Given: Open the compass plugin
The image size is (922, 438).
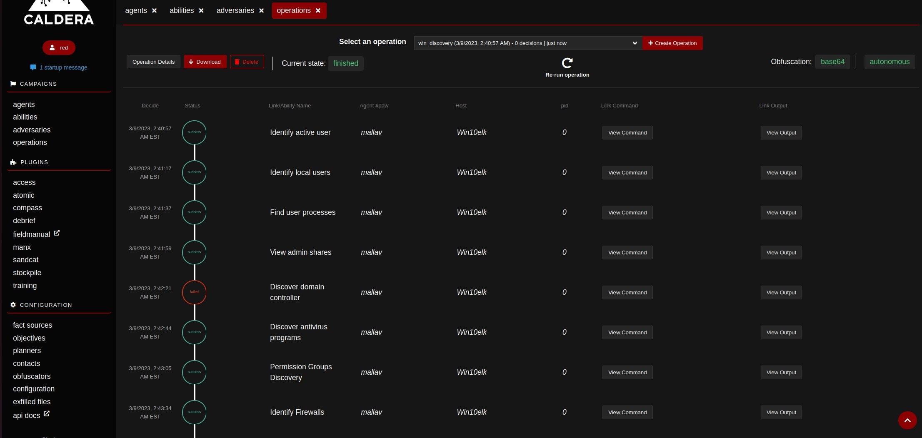Looking at the screenshot, I should click(27, 208).
